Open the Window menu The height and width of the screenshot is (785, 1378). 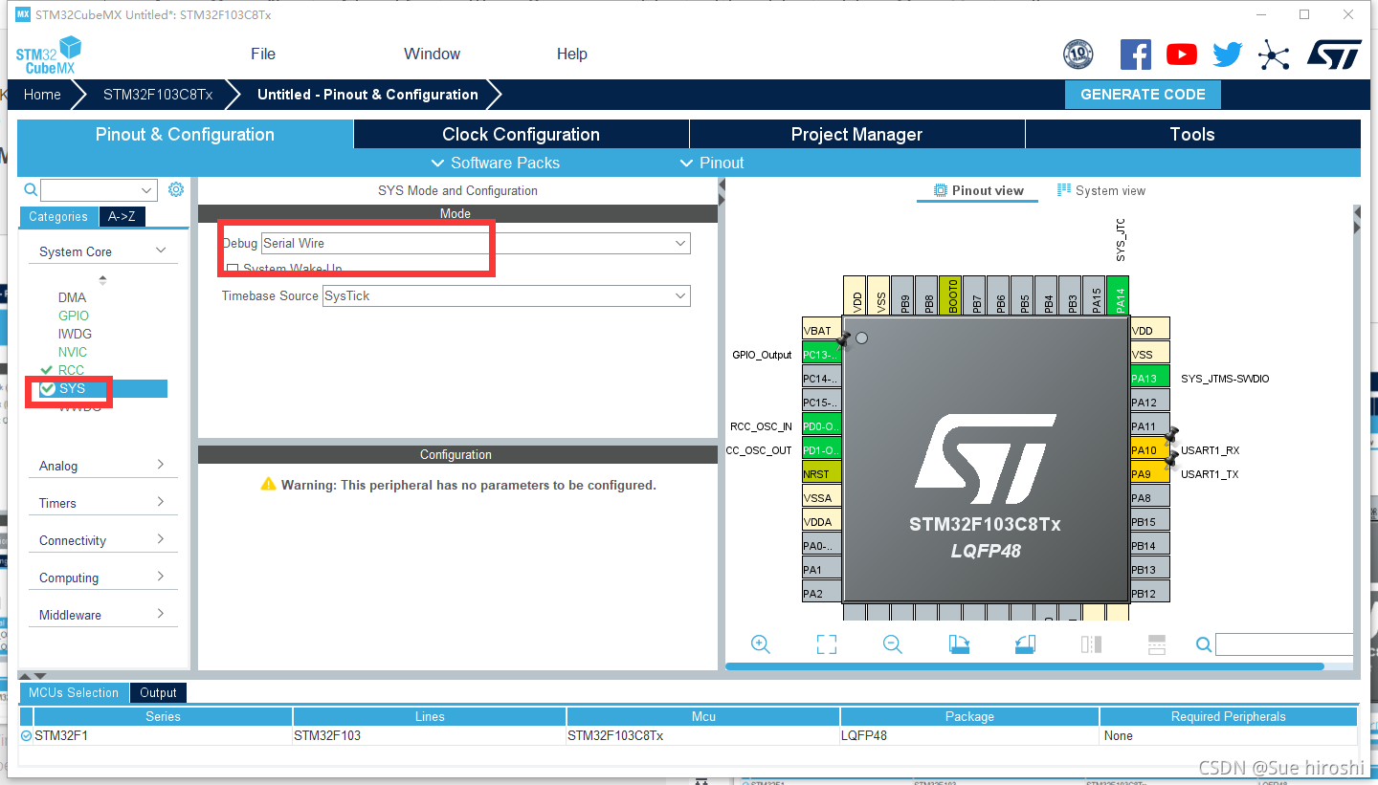tap(432, 54)
